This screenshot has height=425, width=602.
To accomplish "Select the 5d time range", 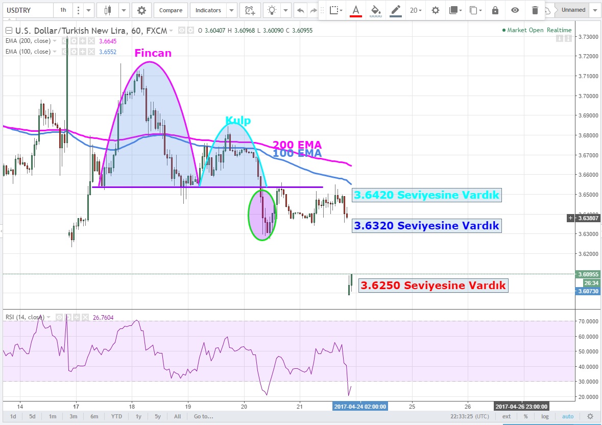I will pos(32,416).
